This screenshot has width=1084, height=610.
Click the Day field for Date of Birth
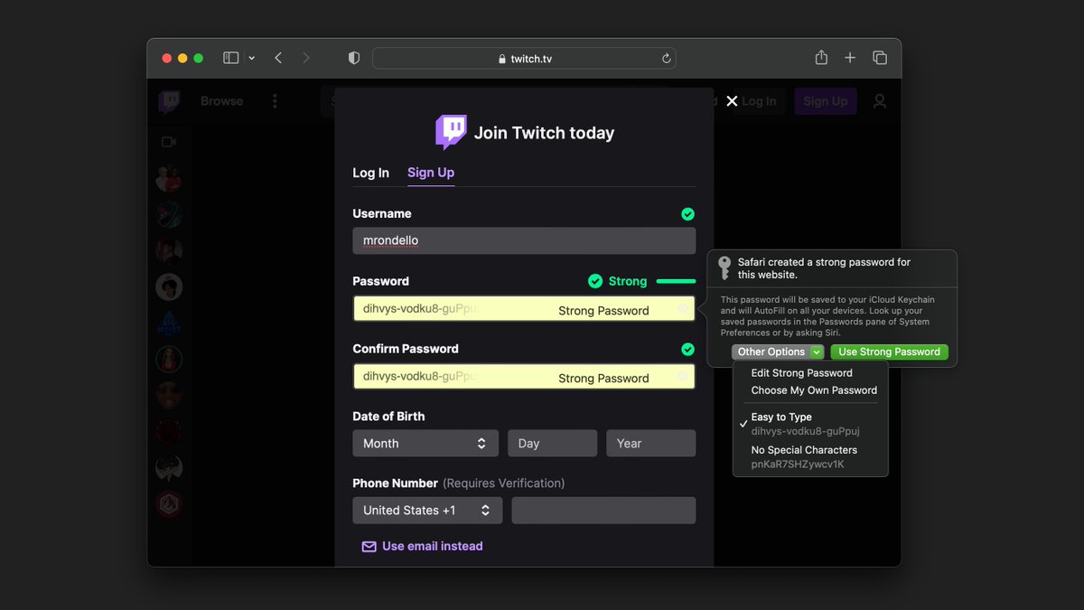coord(552,443)
